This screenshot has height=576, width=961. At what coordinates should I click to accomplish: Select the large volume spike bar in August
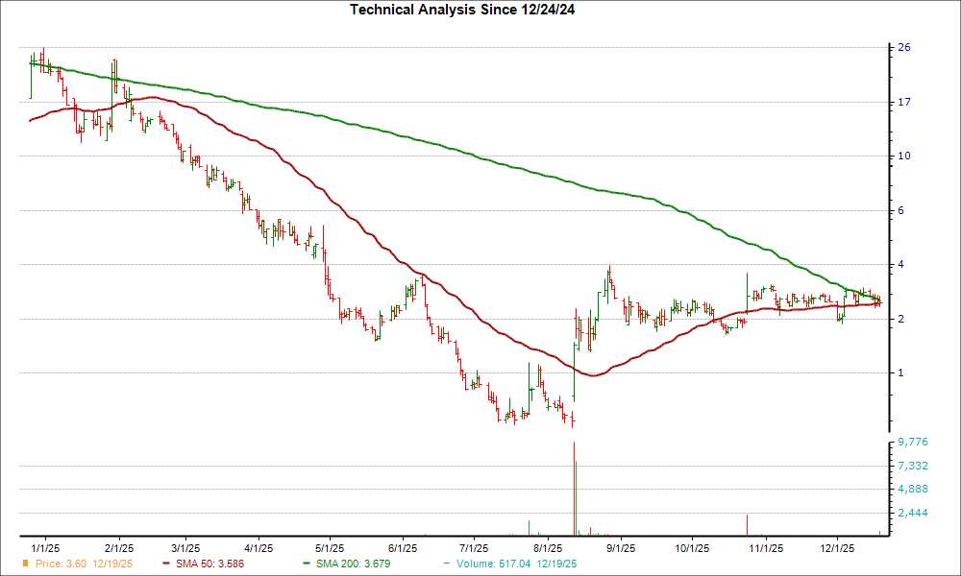pos(574,485)
